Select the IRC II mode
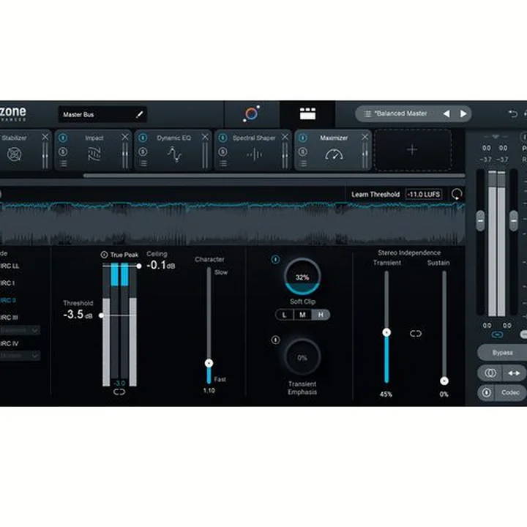 click(x=8, y=301)
